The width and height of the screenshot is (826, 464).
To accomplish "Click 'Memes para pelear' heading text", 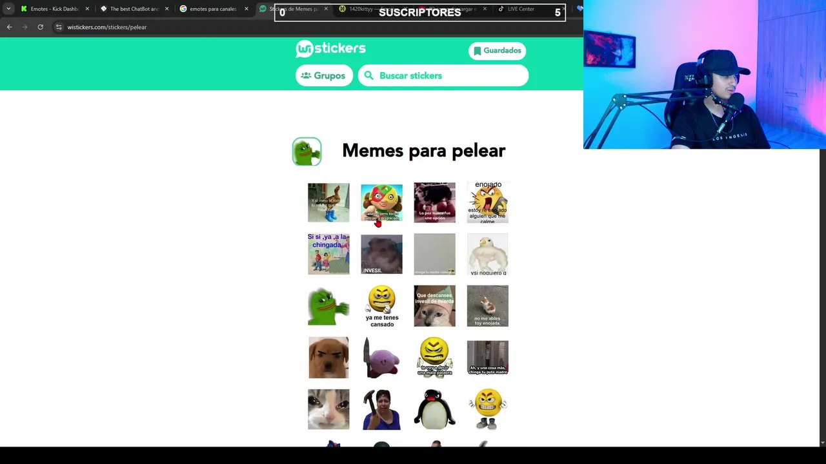I will [423, 151].
